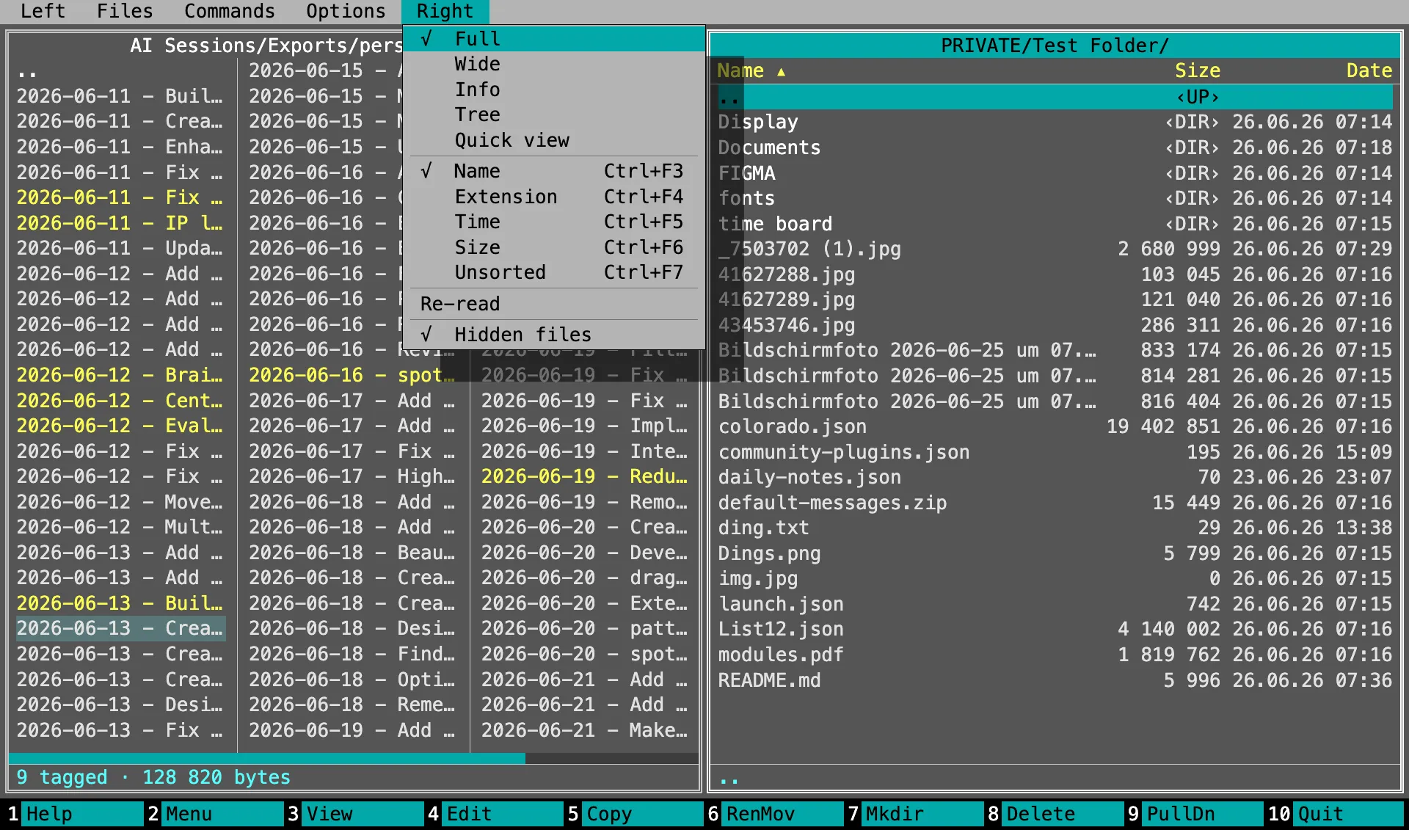The height and width of the screenshot is (830, 1409).
Task: Click the Size column header
Action: click(x=1197, y=71)
